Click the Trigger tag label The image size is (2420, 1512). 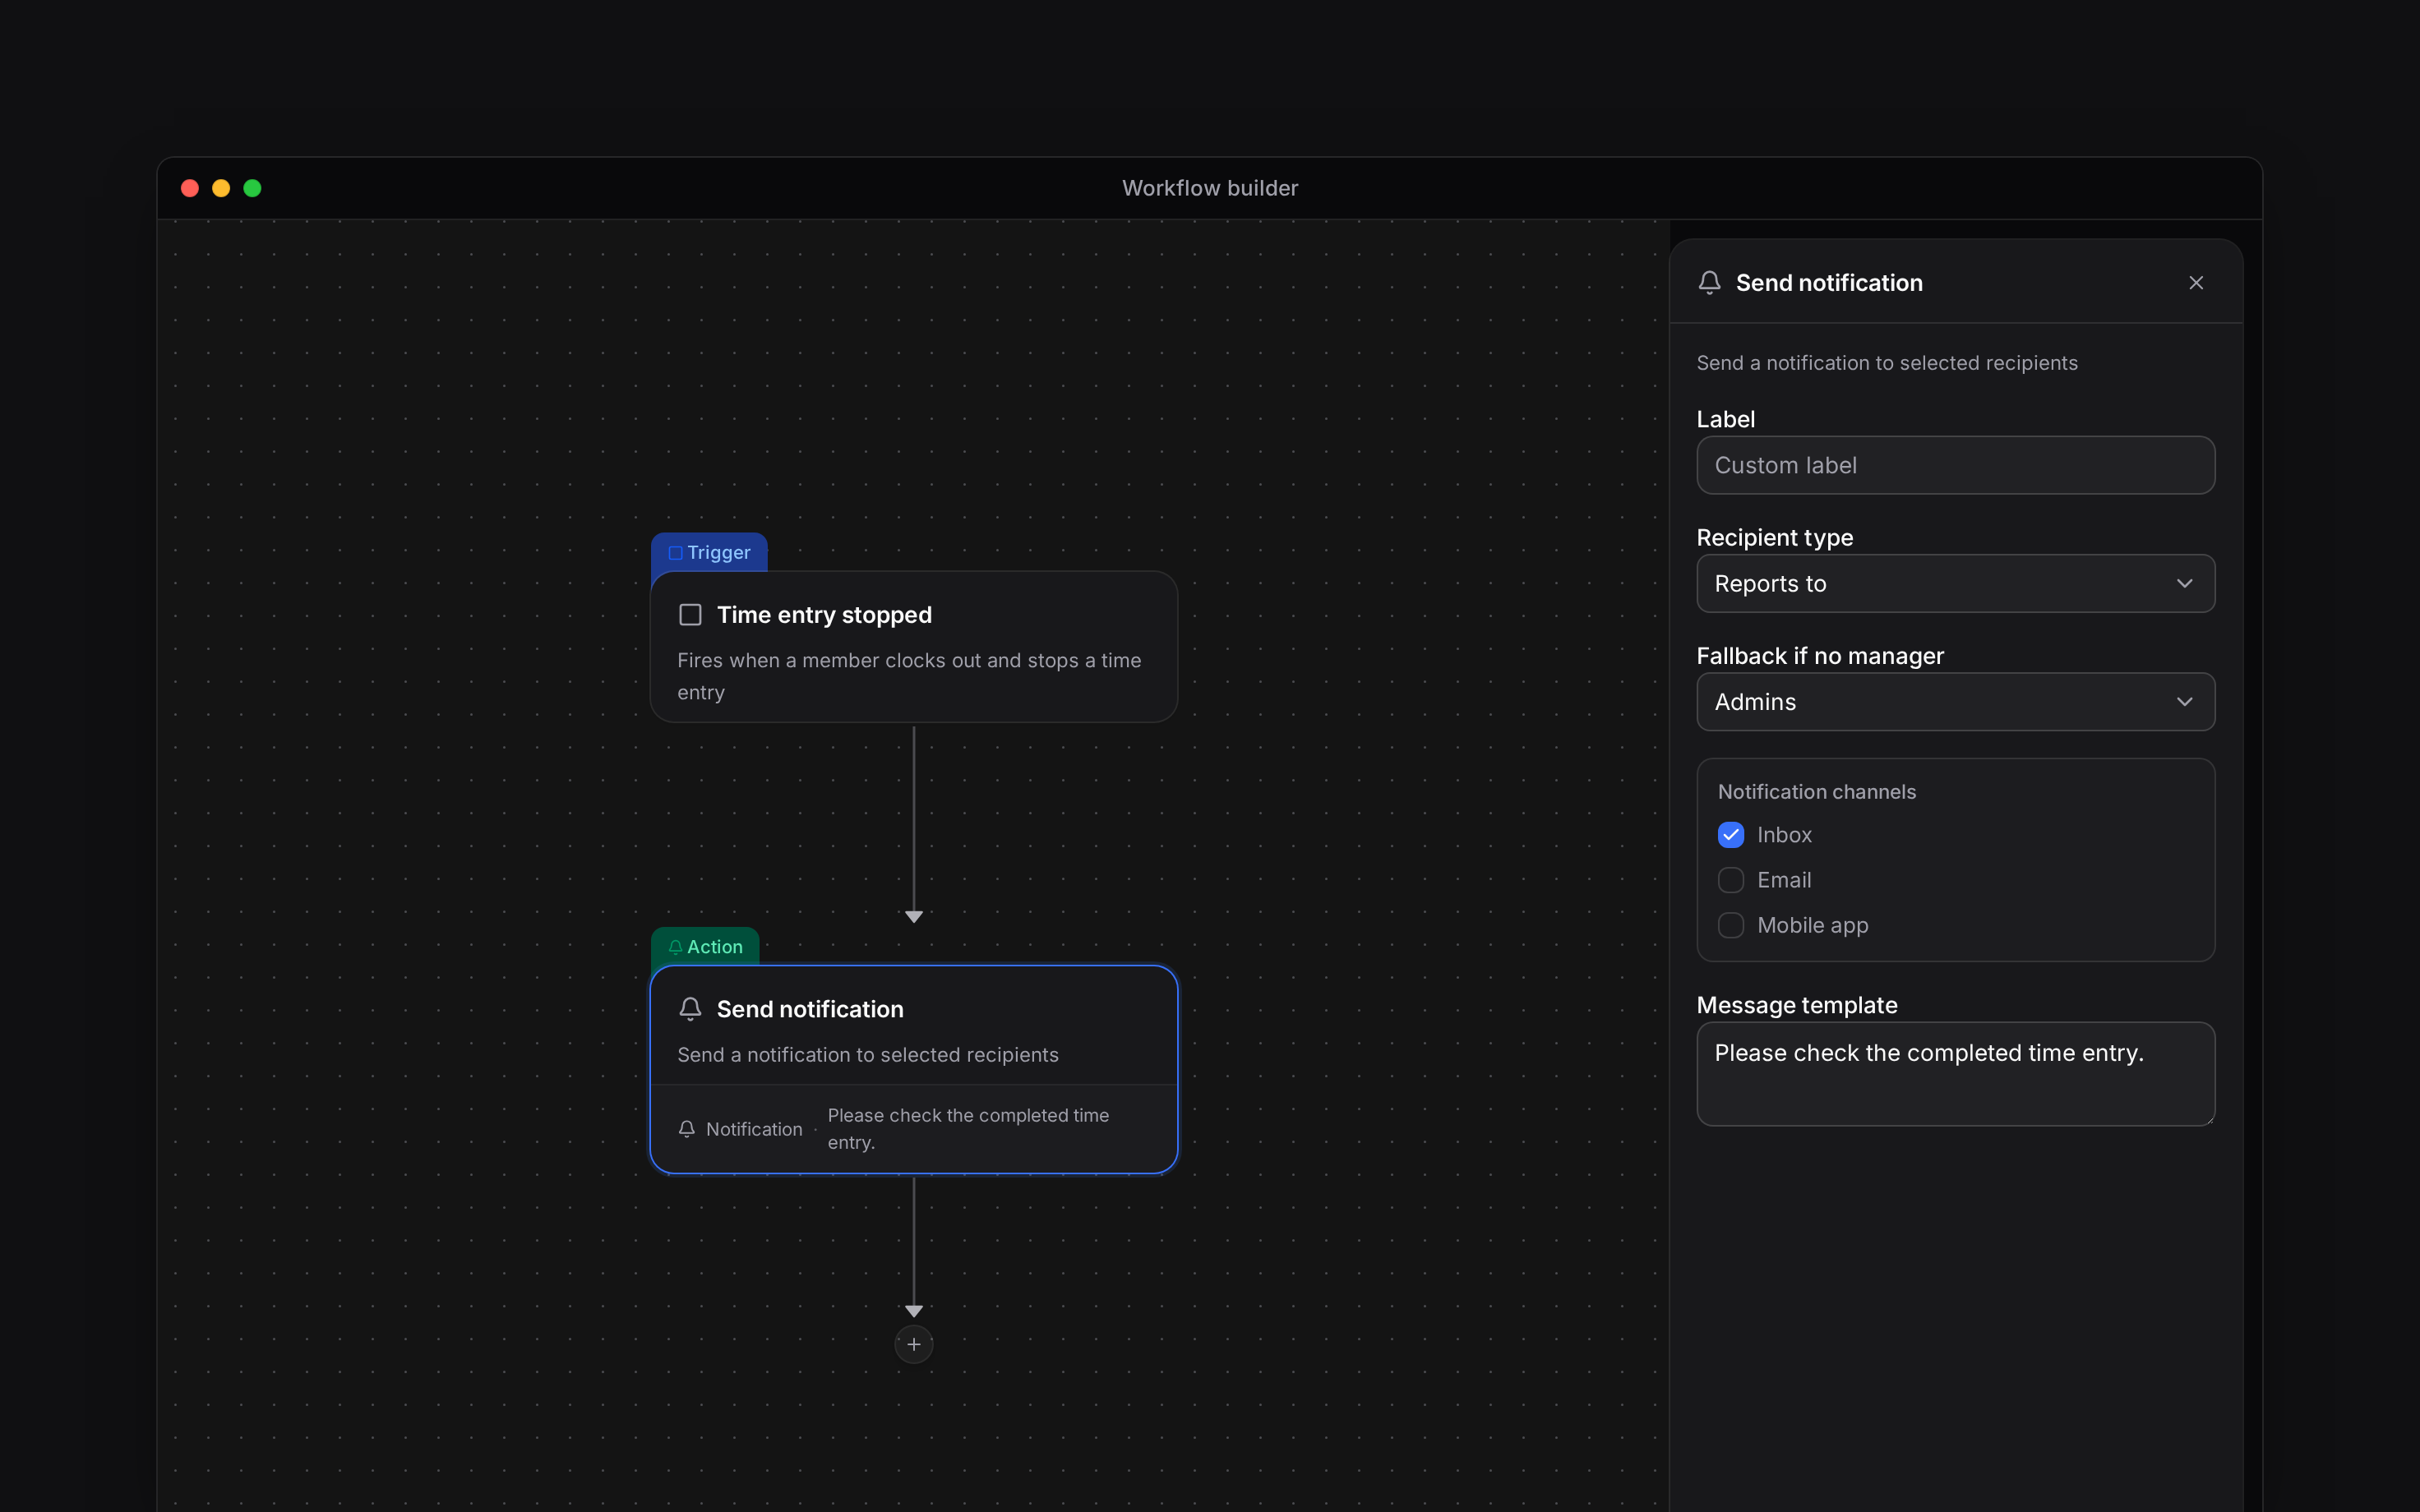point(718,553)
